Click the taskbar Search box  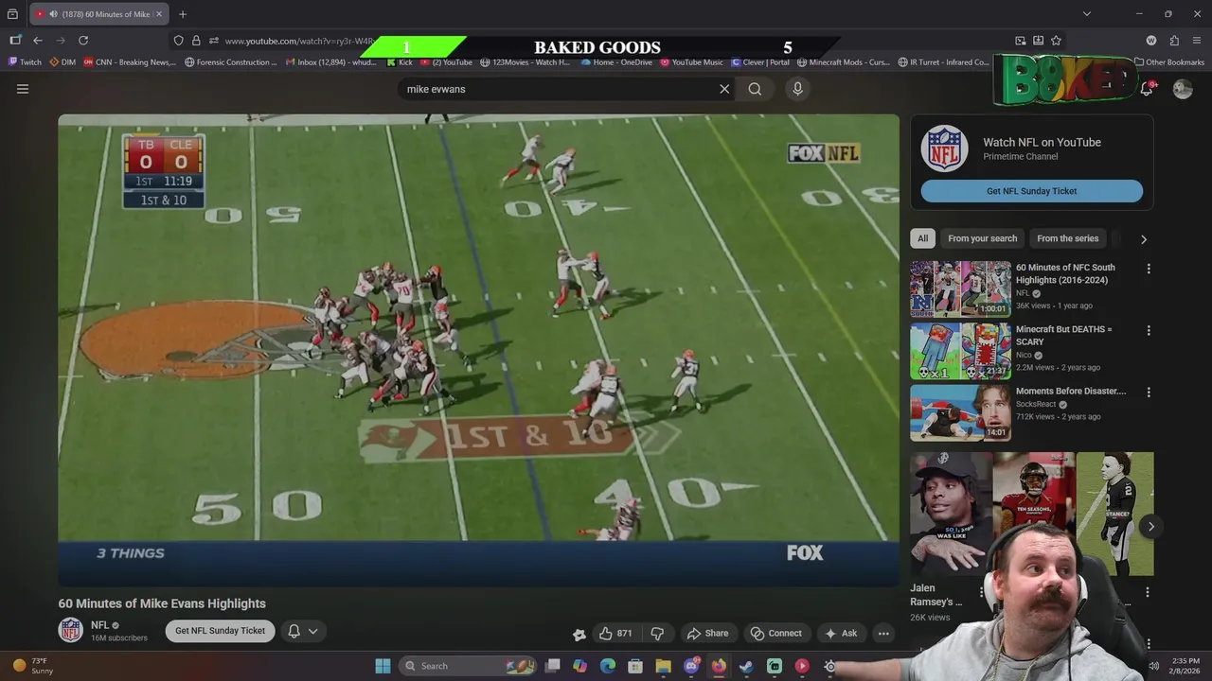[467, 666]
